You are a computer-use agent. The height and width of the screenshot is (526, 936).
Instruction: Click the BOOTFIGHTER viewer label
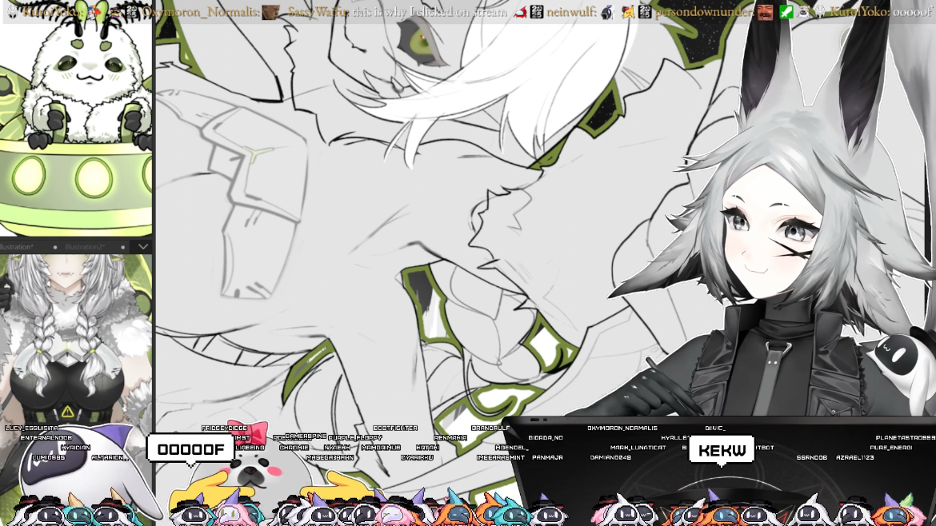tap(395, 428)
